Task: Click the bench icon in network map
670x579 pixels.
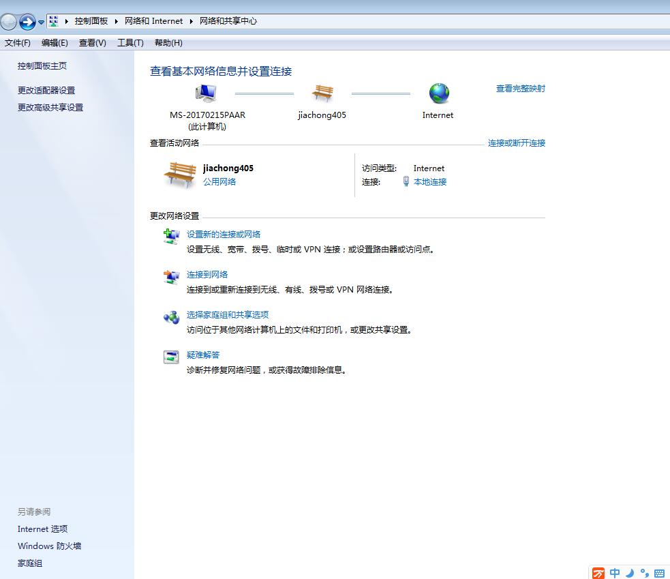Action: pos(322,93)
